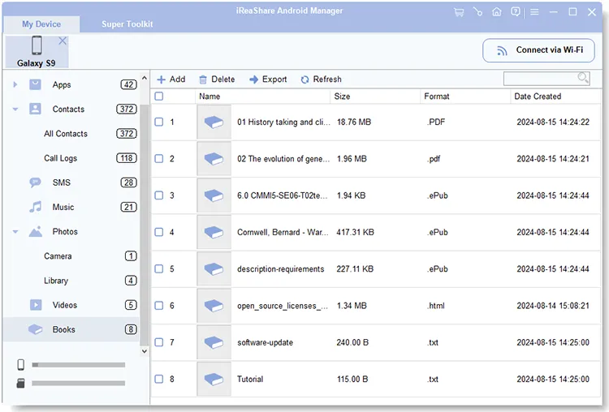This screenshot has height=412, width=609.
Task: Check the box for row 2
Action: click(159, 158)
